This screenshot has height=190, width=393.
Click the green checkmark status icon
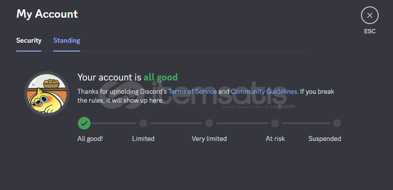pos(84,123)
